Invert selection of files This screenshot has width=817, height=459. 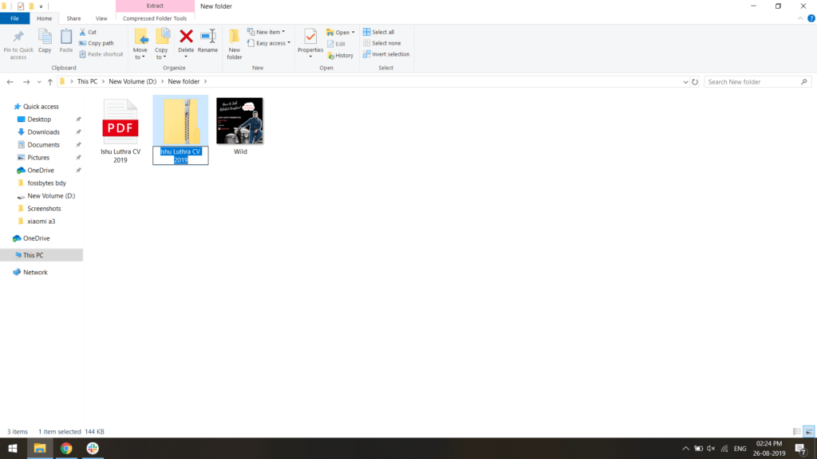pyautogui.click(x=386, y=54)
